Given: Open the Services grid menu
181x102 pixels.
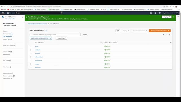Looking at the screenshot, I should click(x=10, y=13).
